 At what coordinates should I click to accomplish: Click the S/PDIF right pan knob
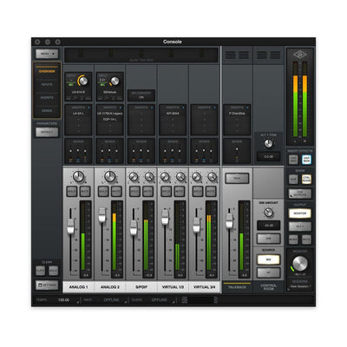[149, 177]
